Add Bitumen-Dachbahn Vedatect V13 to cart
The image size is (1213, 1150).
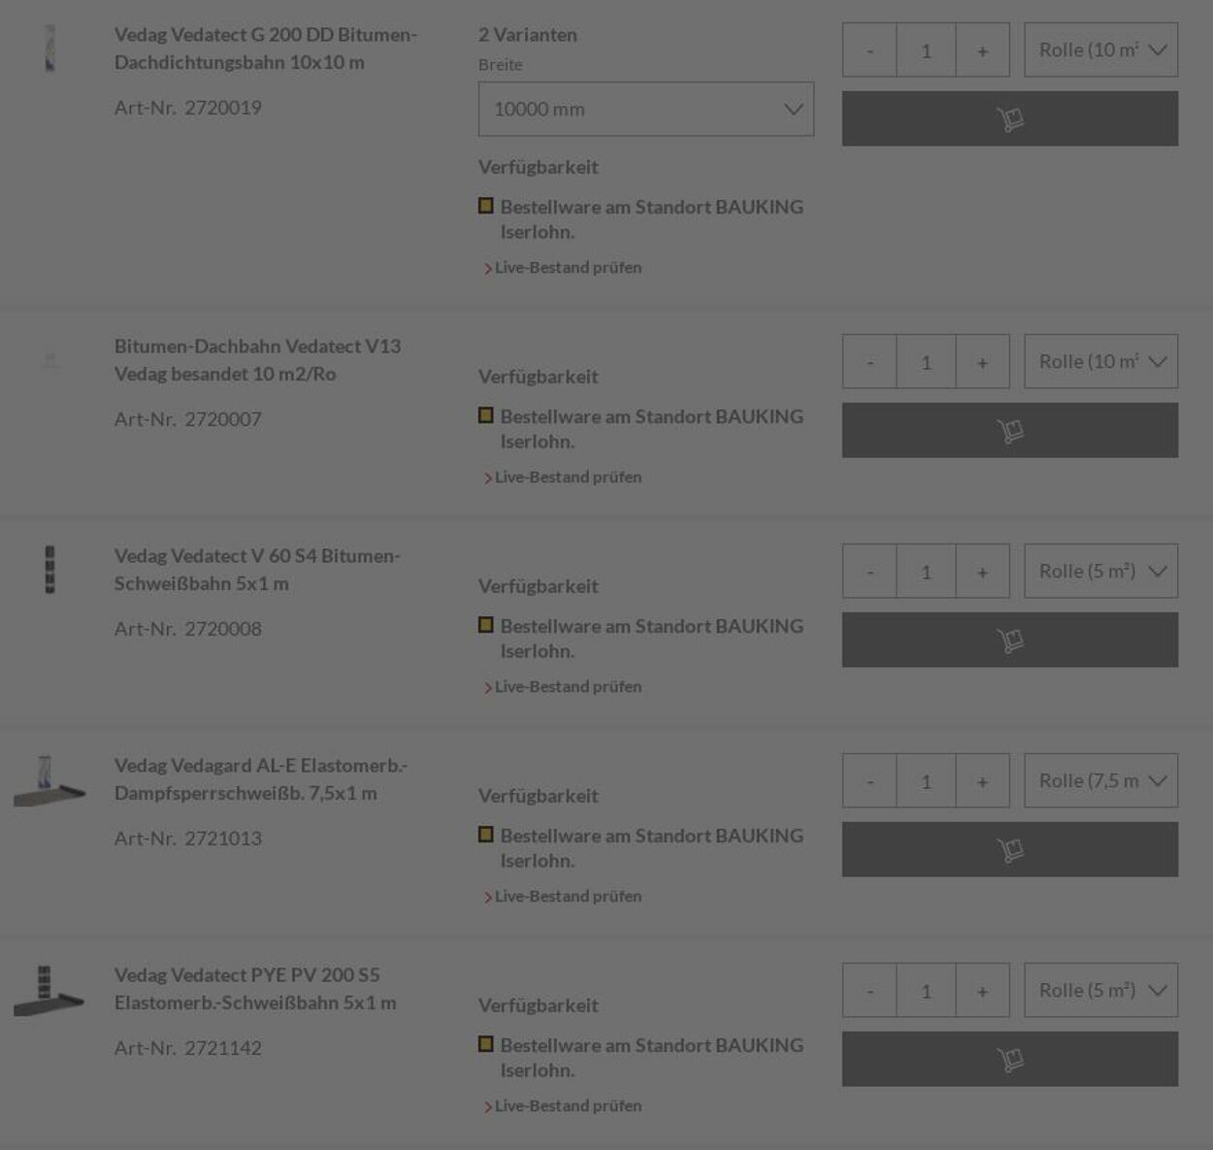point(1010,430)
